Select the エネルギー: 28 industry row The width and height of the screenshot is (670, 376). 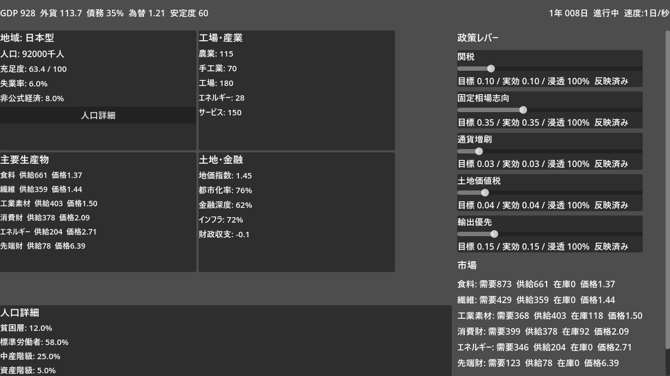click(222, 97)
